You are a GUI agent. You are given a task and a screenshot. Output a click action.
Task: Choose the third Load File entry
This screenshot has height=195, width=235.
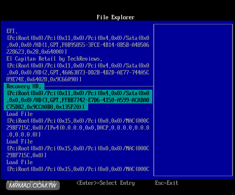pos(19,162)
